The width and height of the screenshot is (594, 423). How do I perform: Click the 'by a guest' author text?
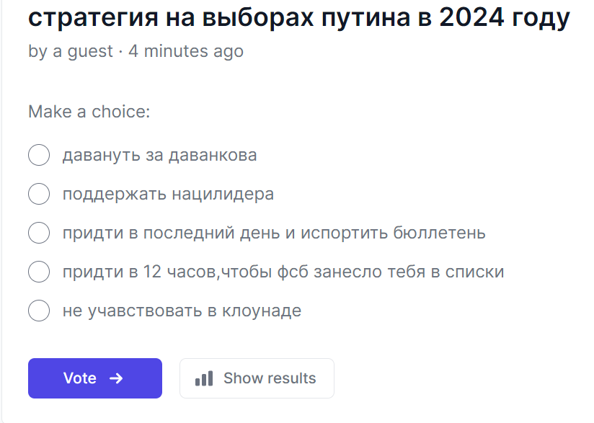[71, 51]
